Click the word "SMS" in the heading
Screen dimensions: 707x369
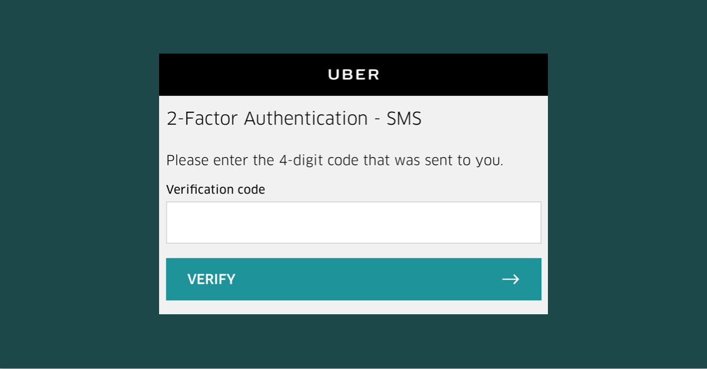point(404,119)
